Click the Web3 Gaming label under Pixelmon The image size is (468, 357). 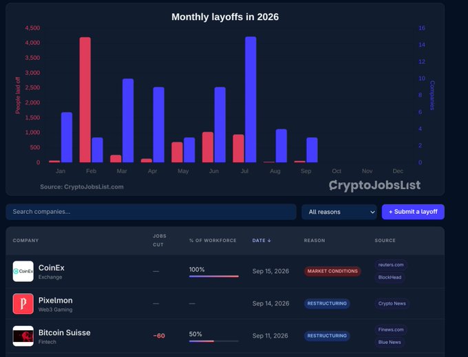pyautogui.click(x=55, y=310)
